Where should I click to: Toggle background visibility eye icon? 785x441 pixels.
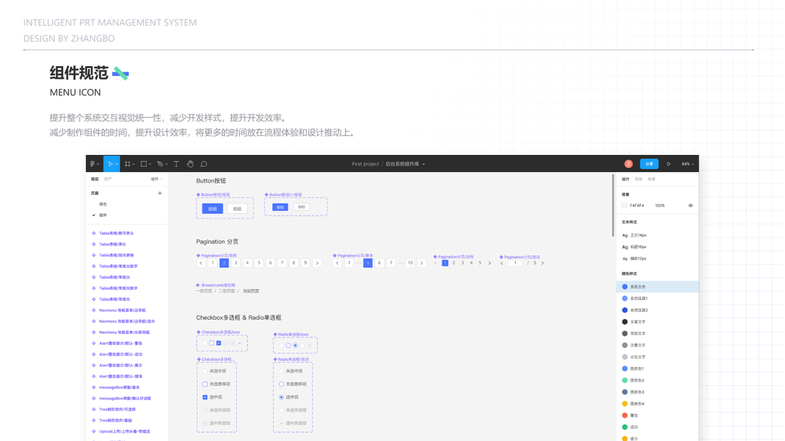point(690,206)
